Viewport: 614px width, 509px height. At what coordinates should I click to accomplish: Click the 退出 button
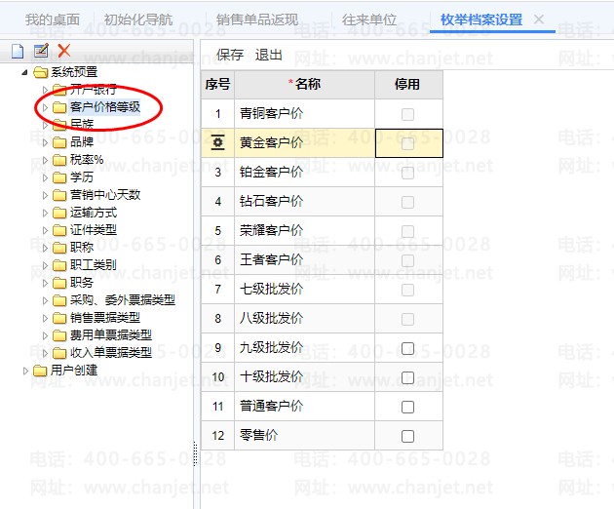[269, 55]
